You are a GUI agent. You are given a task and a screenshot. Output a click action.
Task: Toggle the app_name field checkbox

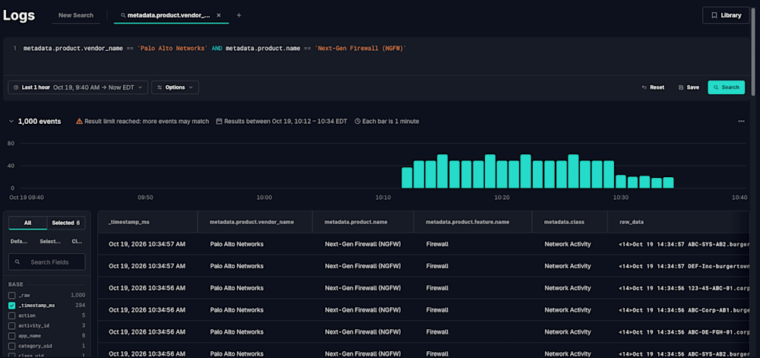click(11, 336)
